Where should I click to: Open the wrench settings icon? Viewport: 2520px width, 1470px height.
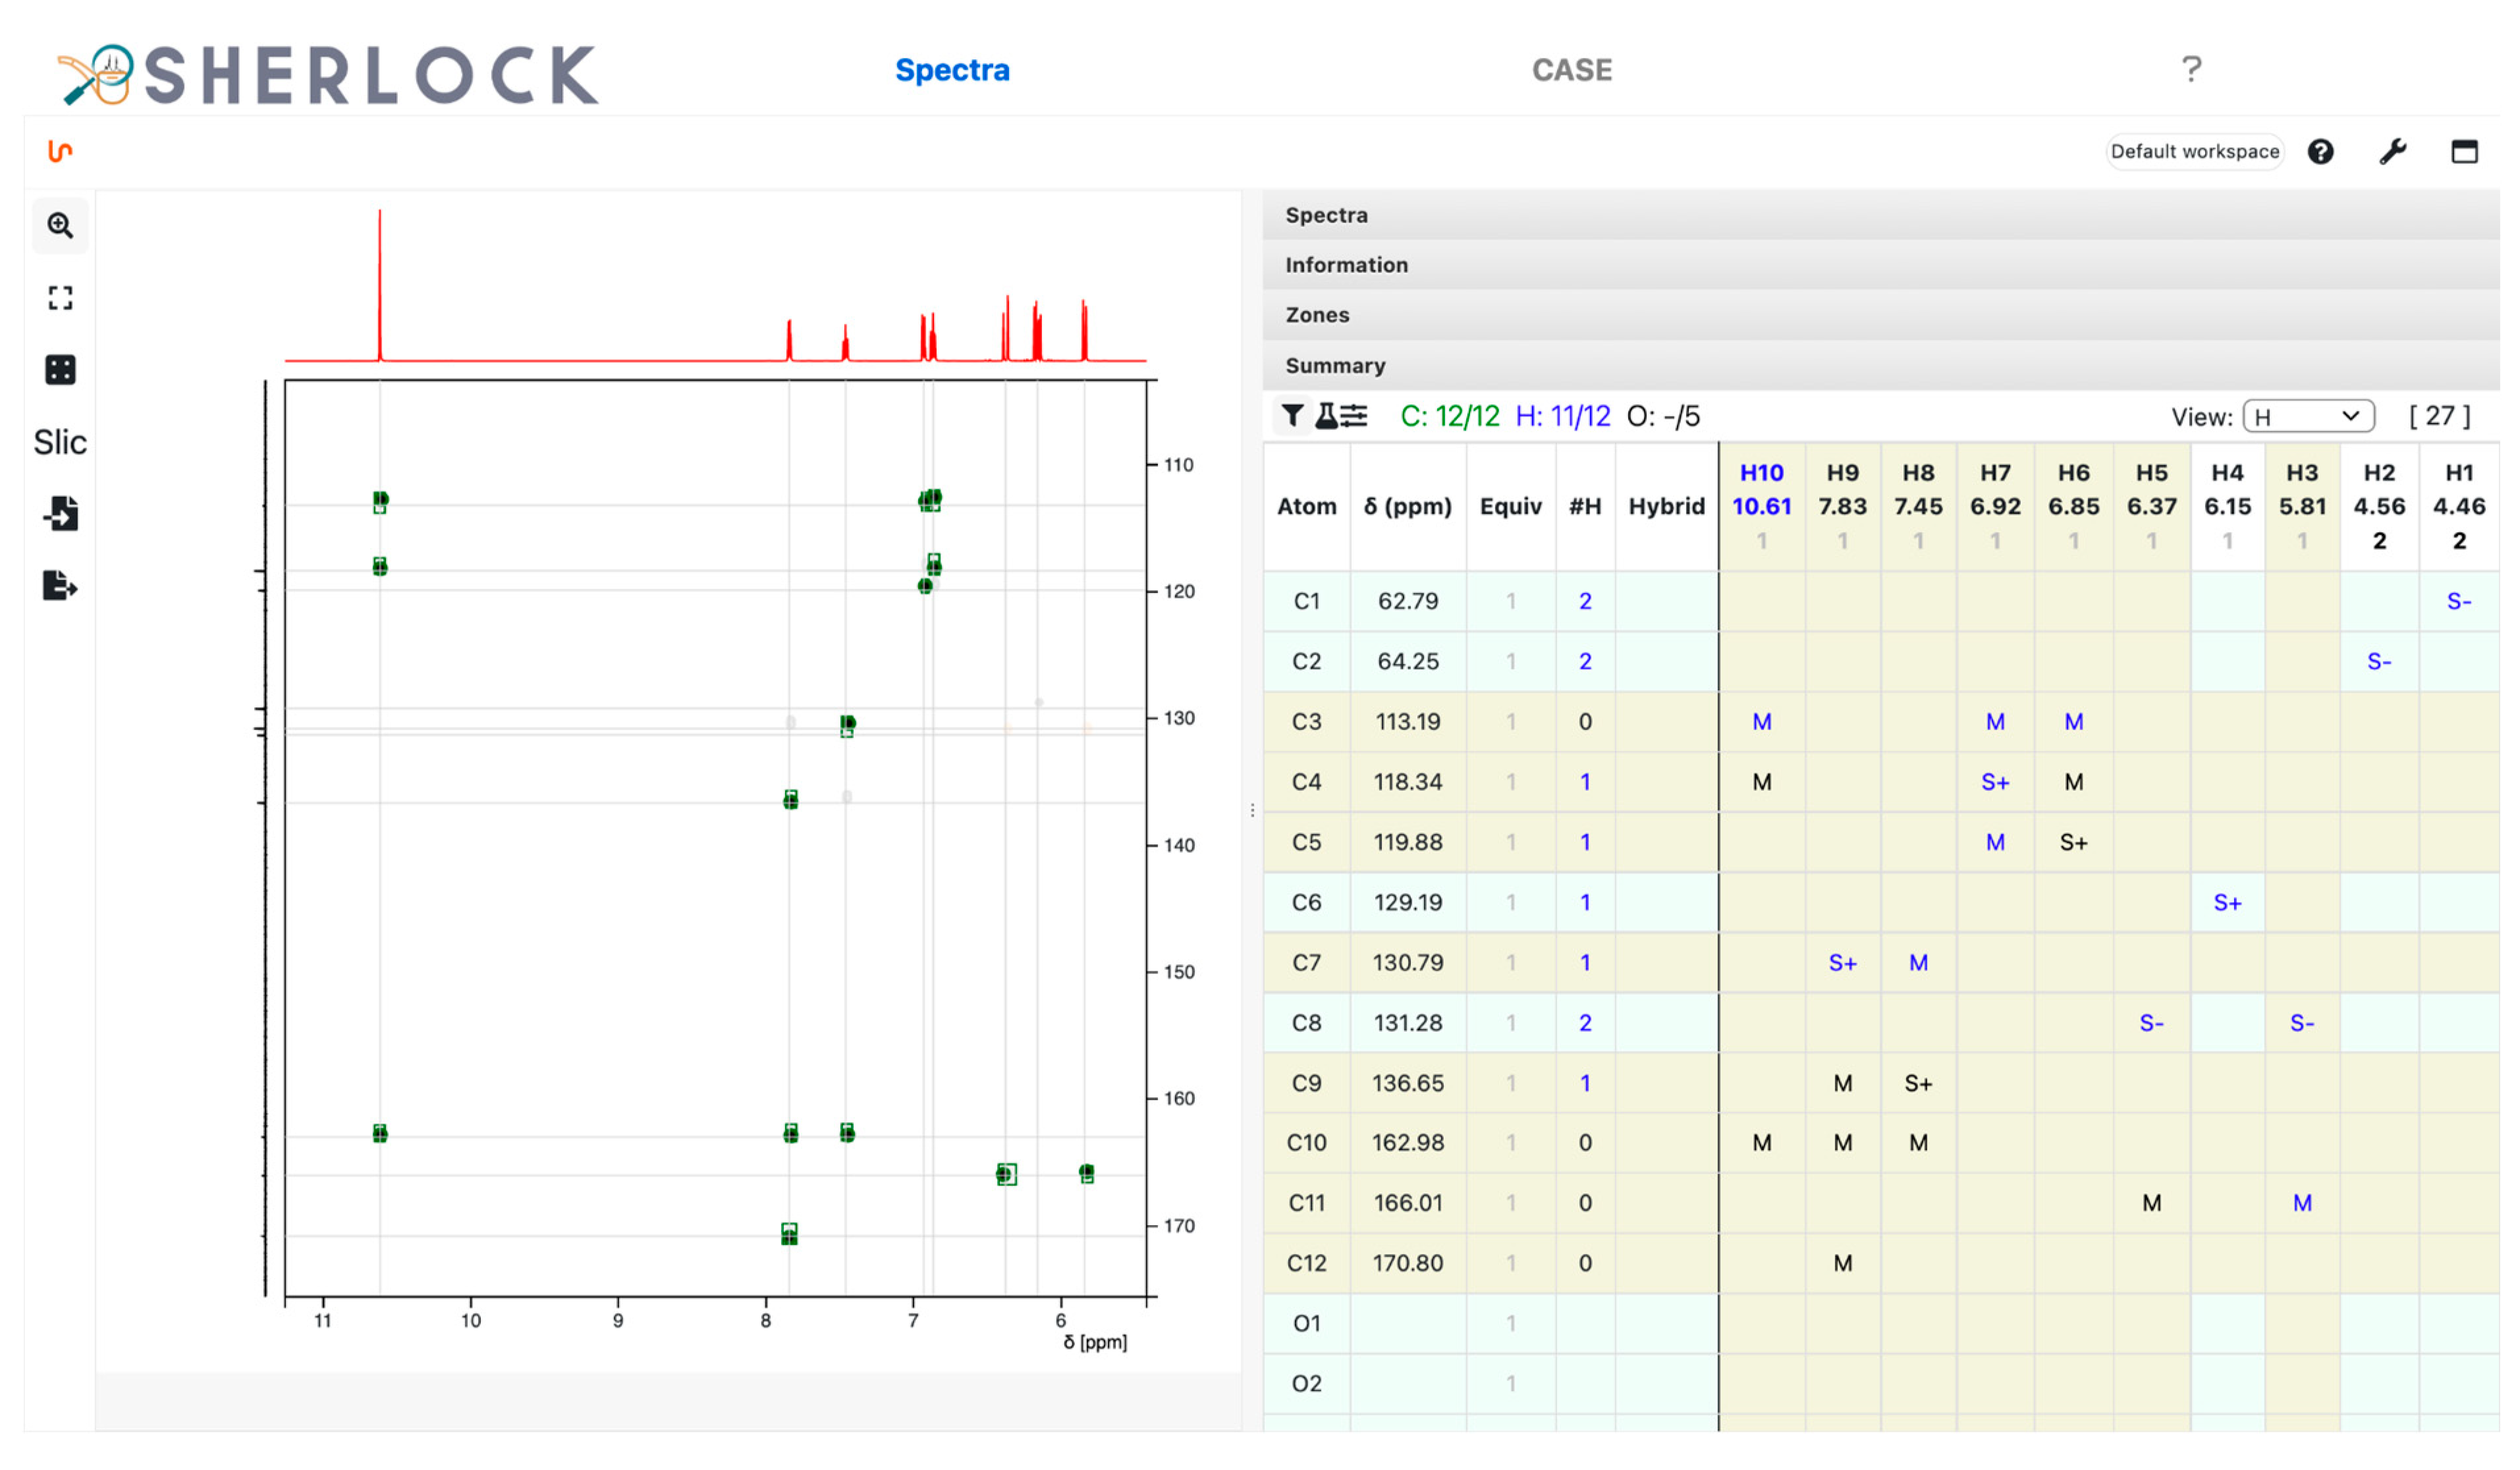click(x=2392, y=152)
